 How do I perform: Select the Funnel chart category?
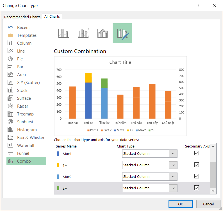tap(23, 153)
